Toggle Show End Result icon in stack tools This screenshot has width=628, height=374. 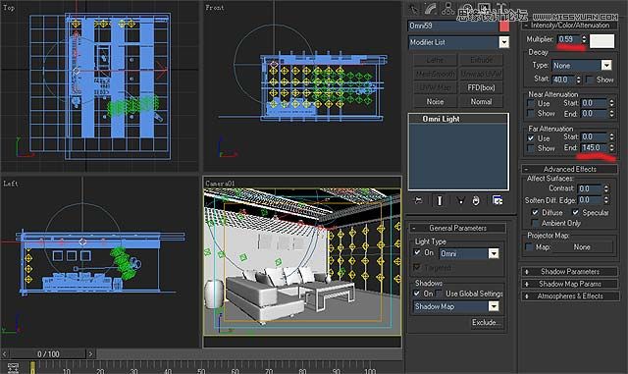tap(440, 200)
